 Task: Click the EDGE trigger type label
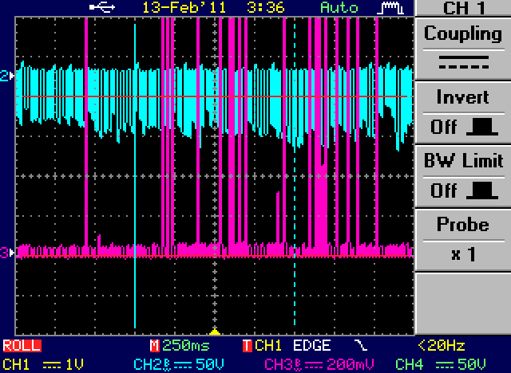[x=312, y=346]
